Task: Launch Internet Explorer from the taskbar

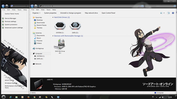Action: click(x=11, y=97)
